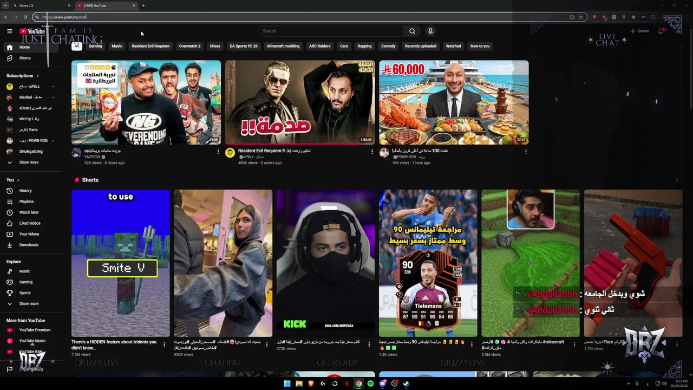This screenshot has height=390, width=693.
Task: Open options menu for POWR ROB video
Action: pos(526,152)
